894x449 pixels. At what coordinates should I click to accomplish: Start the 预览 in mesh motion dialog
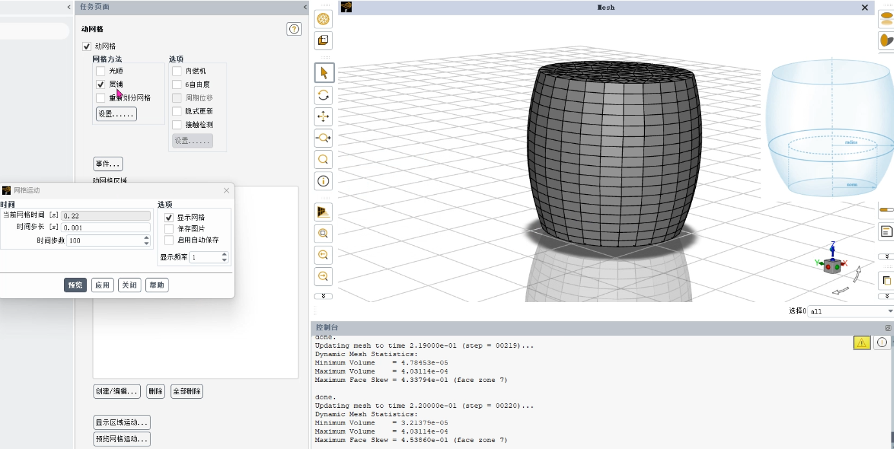click(76, 285)
